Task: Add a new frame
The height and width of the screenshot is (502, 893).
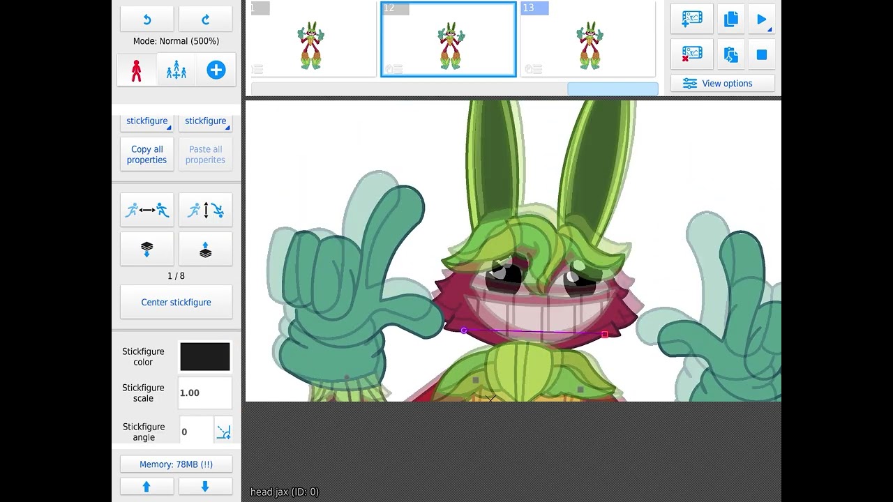Action: [x=692, y=20]
